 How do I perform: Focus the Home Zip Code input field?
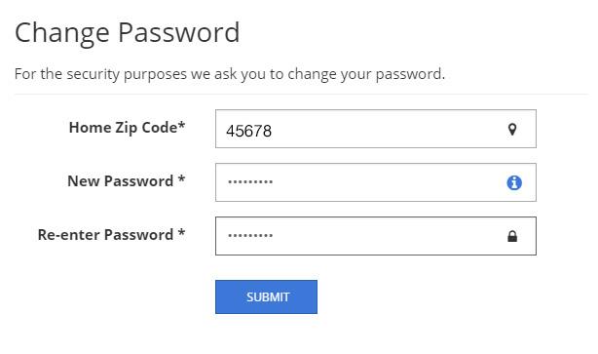point(376,129)
